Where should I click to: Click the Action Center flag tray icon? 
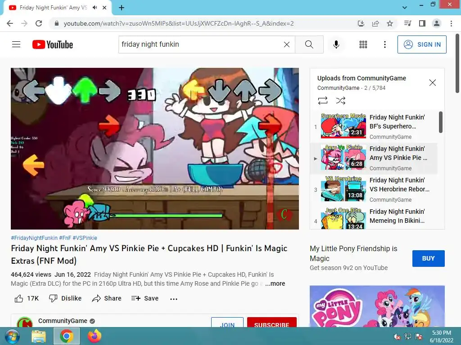419,336
